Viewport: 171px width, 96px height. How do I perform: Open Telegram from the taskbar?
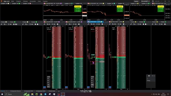pyautogui.click(x=45, y=94)
